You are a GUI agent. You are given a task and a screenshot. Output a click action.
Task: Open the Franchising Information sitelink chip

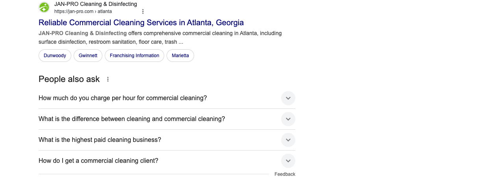click(134, 56)
